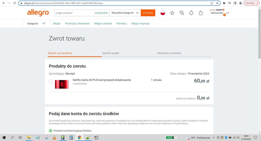Tick the Netflix Karta 60 PLN checkbox
The width and height of the screenshot is (261, 141).
click(51, 81)
